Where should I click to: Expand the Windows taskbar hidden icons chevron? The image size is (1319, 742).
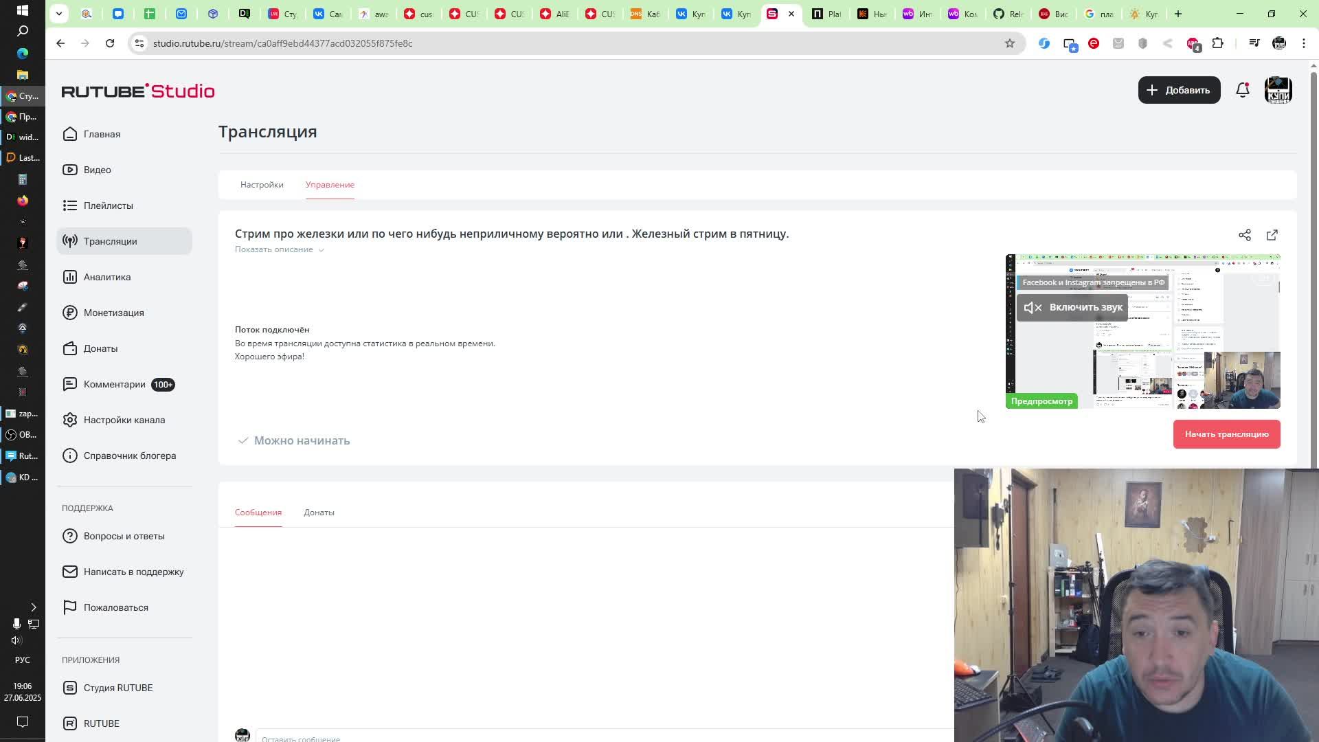pyautogui.click(x=33, y=607)
